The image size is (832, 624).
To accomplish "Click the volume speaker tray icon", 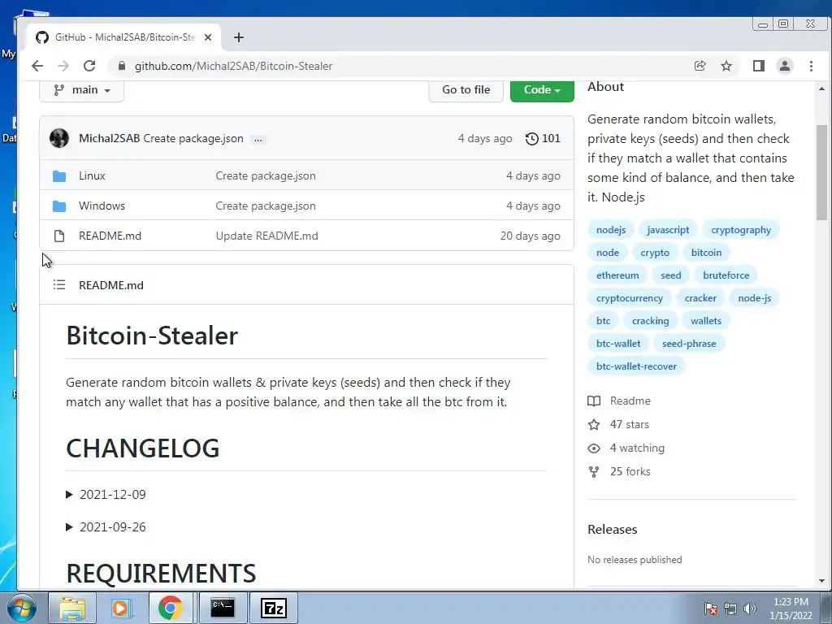I will coord(750,608).
